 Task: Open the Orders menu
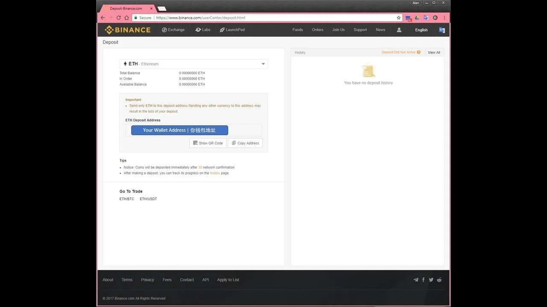click(318, 30)
